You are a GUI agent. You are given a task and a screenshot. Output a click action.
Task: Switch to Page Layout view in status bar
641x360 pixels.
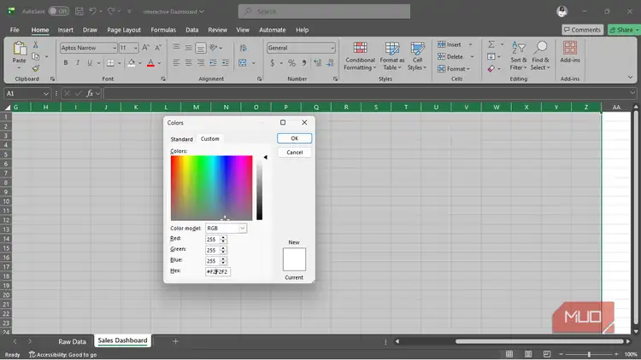coord(528,354)
